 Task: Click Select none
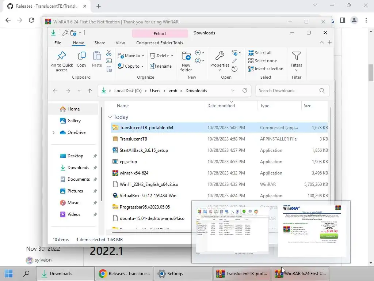(262, 61)
